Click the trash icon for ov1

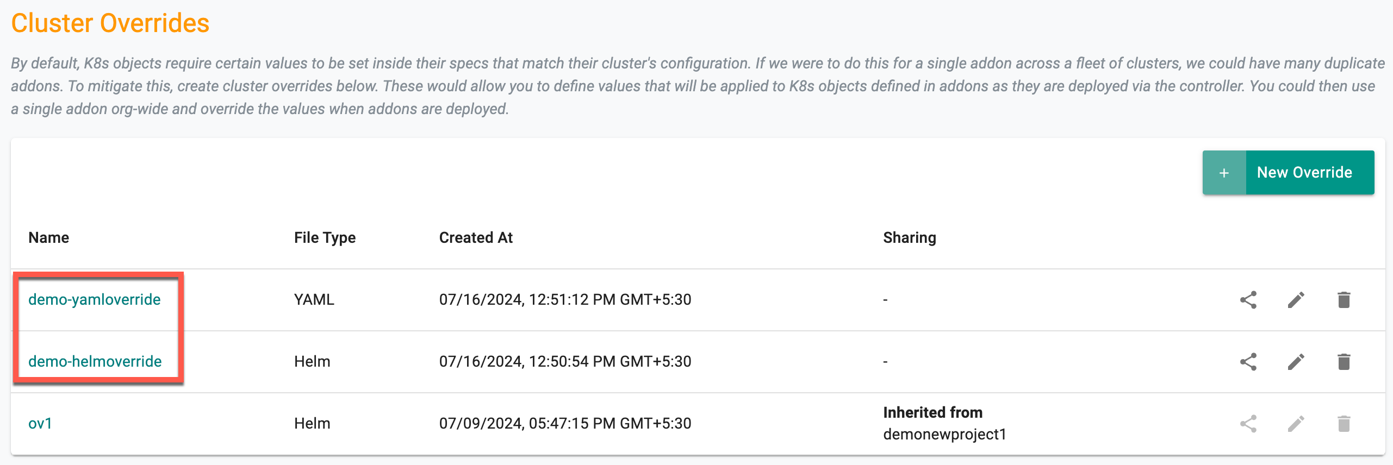click(x=1344, y=424)
